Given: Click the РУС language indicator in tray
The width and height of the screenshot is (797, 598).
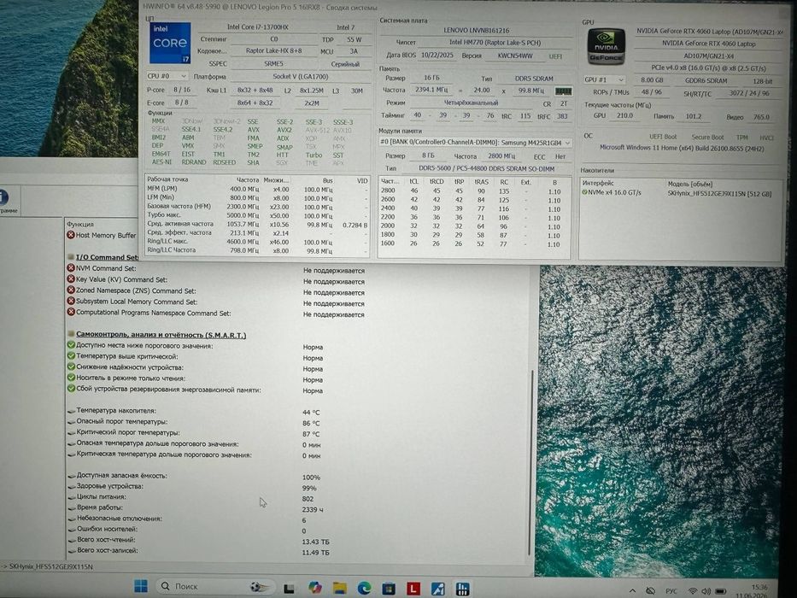Looking at the screenshot, I should click(x=672, y=591).
